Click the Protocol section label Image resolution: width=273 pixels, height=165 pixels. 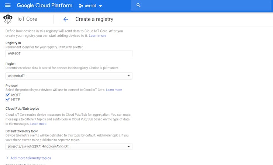(x=11, y=85)
